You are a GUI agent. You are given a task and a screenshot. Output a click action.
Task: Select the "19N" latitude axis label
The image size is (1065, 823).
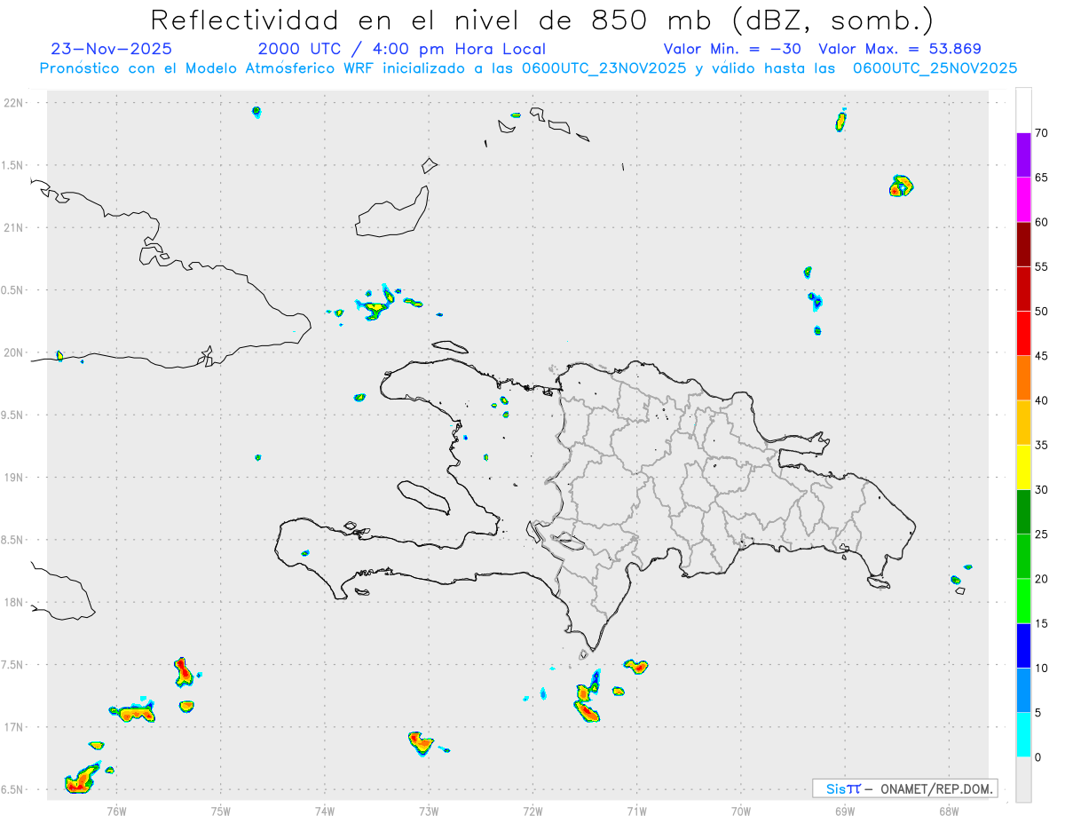point(15,478)
